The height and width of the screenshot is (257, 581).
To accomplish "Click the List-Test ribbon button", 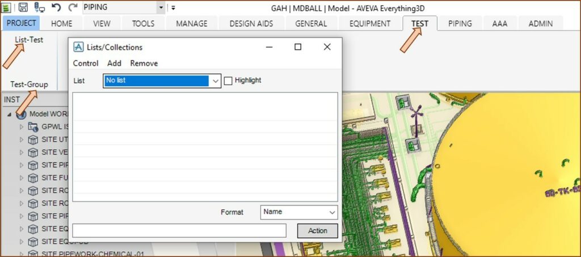I will 29,40.
